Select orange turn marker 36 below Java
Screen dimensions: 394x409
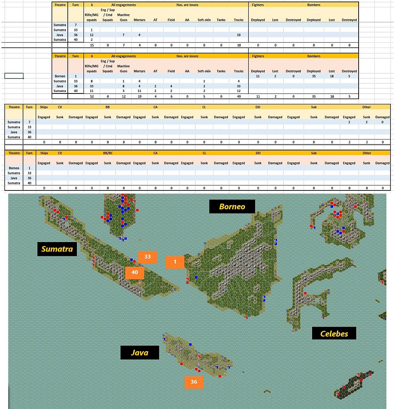[x=194, y=382]
